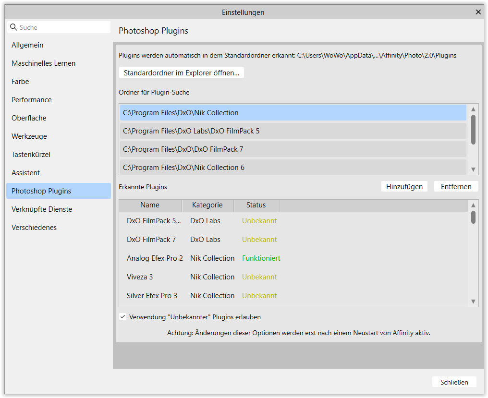
Task: Show the Werkzeuge settings
Action: tap(59, 136)
